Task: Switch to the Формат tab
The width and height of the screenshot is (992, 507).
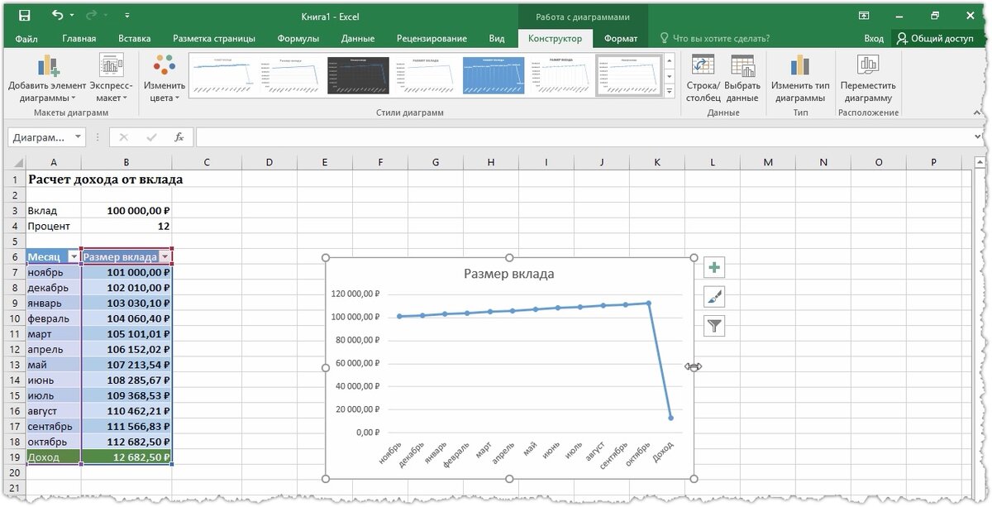Action: (x=621, y=38)
